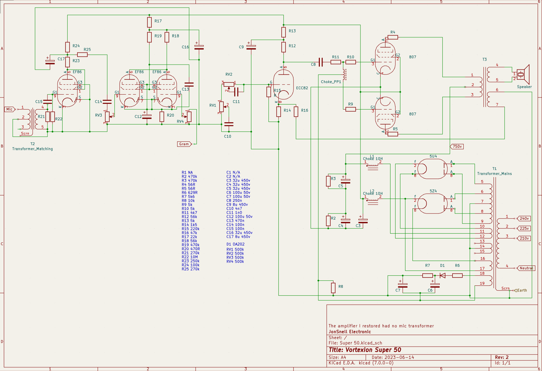Select the 'Id: 1/1' text
The image size is (542, 371).
503,363
